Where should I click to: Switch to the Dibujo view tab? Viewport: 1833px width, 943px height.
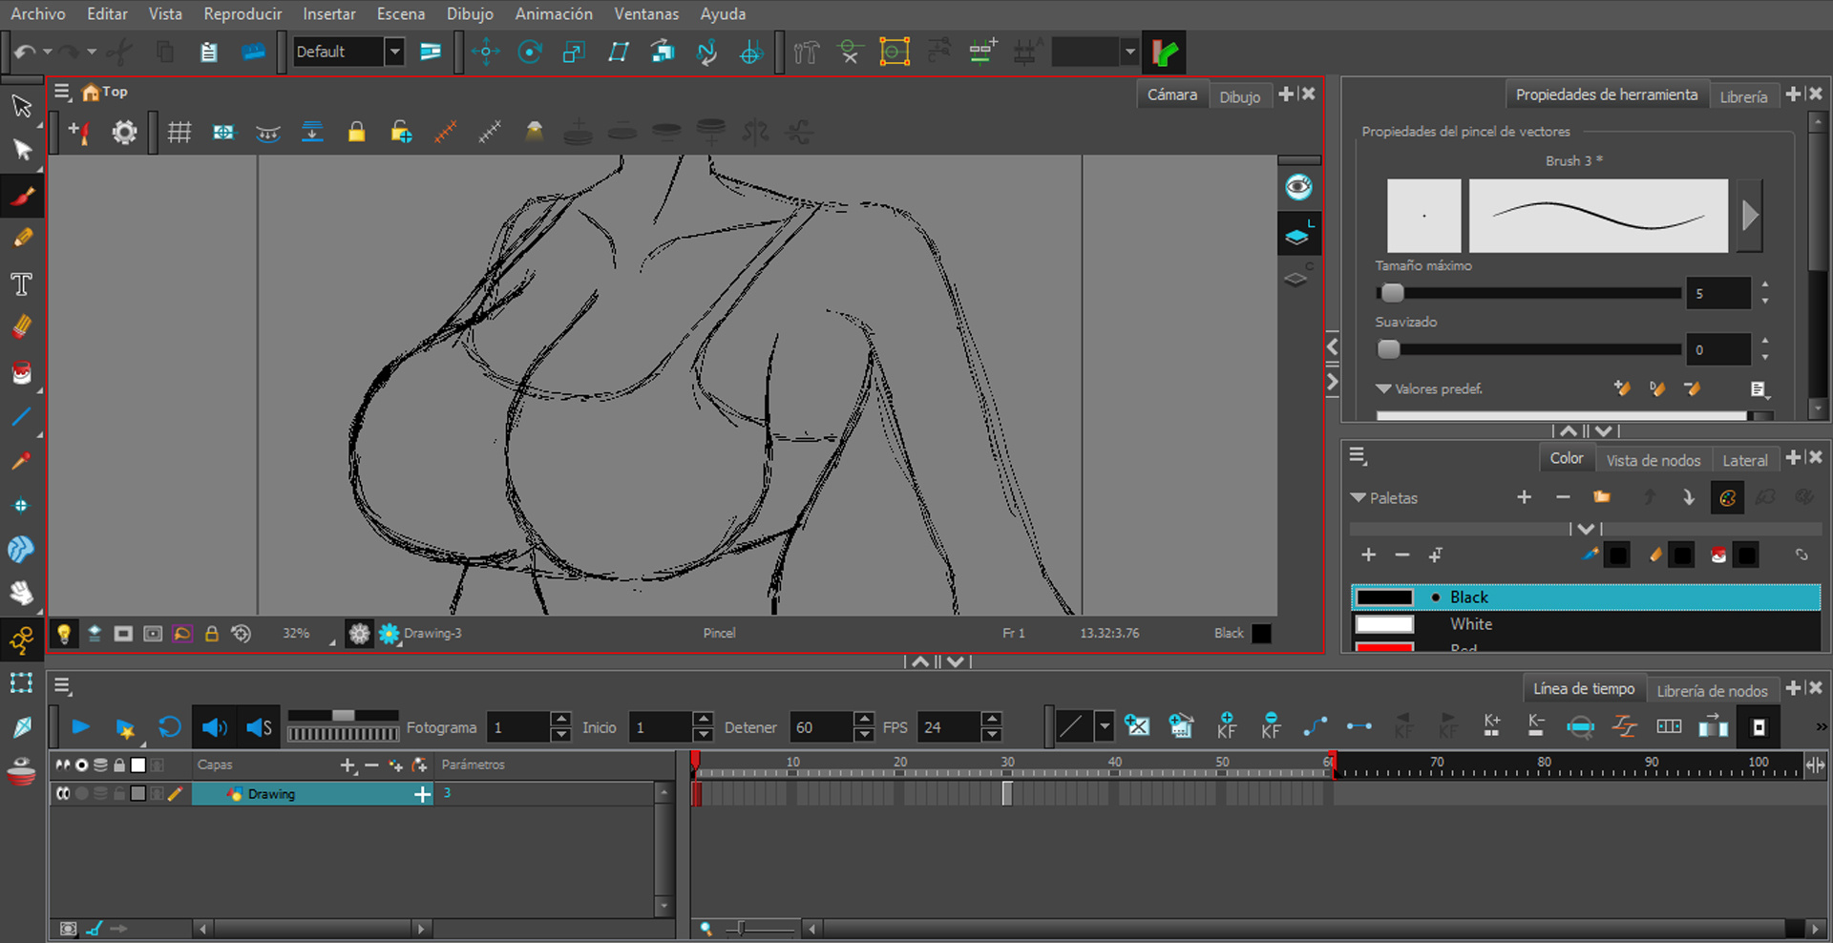[1239, 96]
